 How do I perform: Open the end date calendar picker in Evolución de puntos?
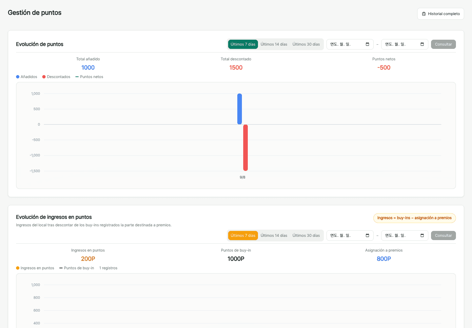422,44
